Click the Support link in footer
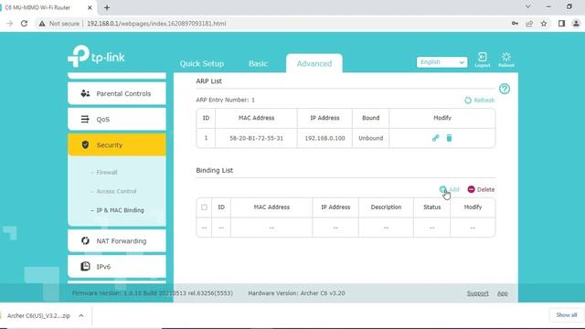585x329 pixels. point(477,293)
